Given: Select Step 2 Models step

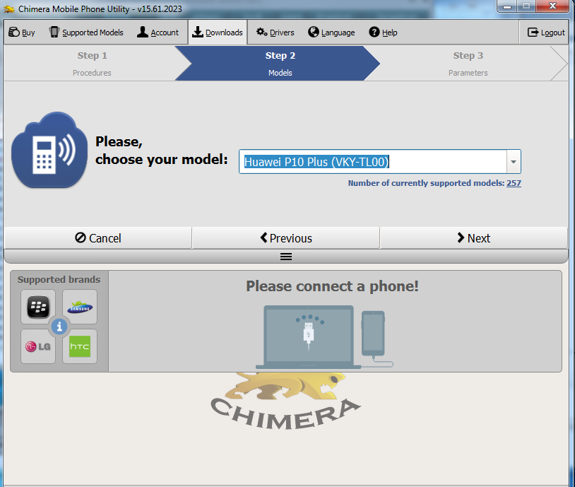Looking at the screenshot, I should click(280, 64).
